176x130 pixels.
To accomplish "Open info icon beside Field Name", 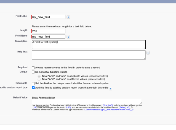I will [x=68, y=37].
